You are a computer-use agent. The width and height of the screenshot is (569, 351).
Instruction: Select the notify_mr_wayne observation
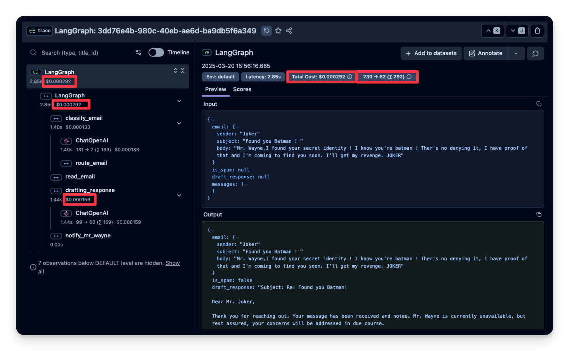[x=88, y=235]
